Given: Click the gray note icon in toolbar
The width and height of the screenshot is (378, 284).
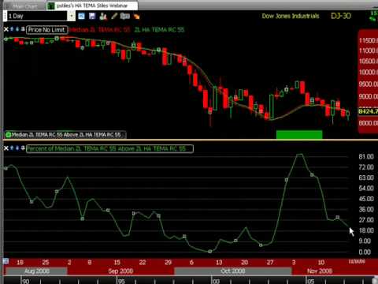Looking at the screenshot, I should (x=125, y=16).
